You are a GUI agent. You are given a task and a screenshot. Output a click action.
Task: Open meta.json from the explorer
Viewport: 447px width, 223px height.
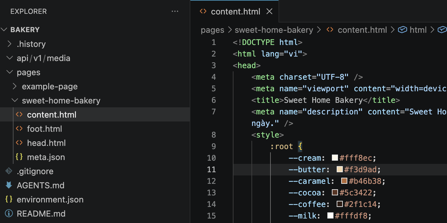click(x=46, y=157)
